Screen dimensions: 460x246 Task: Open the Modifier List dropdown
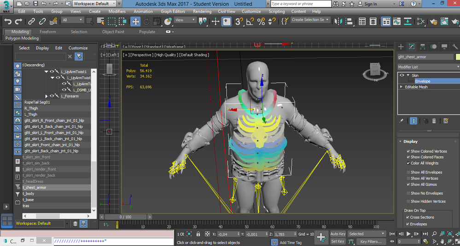tap(429, 67)
